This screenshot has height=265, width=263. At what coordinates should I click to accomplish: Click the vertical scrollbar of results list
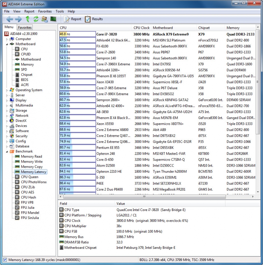point(258,82)
